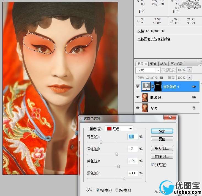Viewport: 202px width, 196px height.
Task: Switch to the 通道 channels tab
Action: [x=153, y=64]
